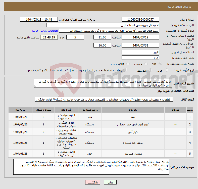Image resolution: width=198 pixels, height=189 pixels.
Task: Click the buyer notes text area
Action: click(91, 167)
